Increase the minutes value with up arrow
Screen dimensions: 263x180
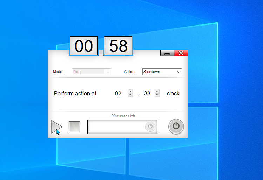tap(157, 92)
